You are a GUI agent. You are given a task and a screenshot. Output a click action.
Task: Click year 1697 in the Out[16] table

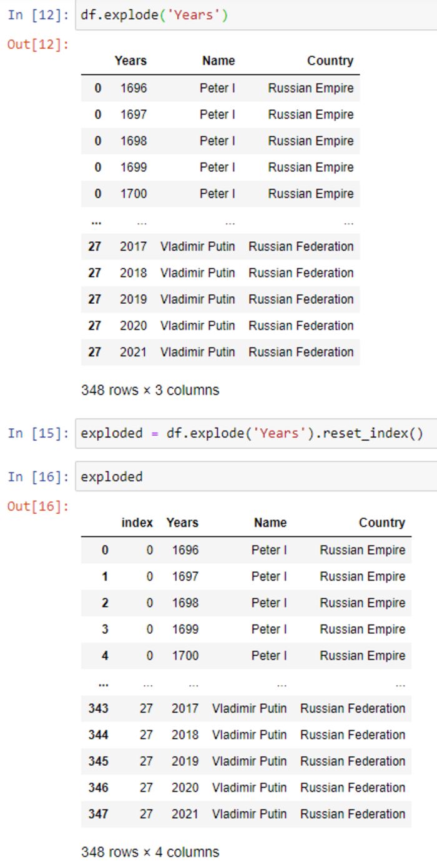[x=185, y=576]
